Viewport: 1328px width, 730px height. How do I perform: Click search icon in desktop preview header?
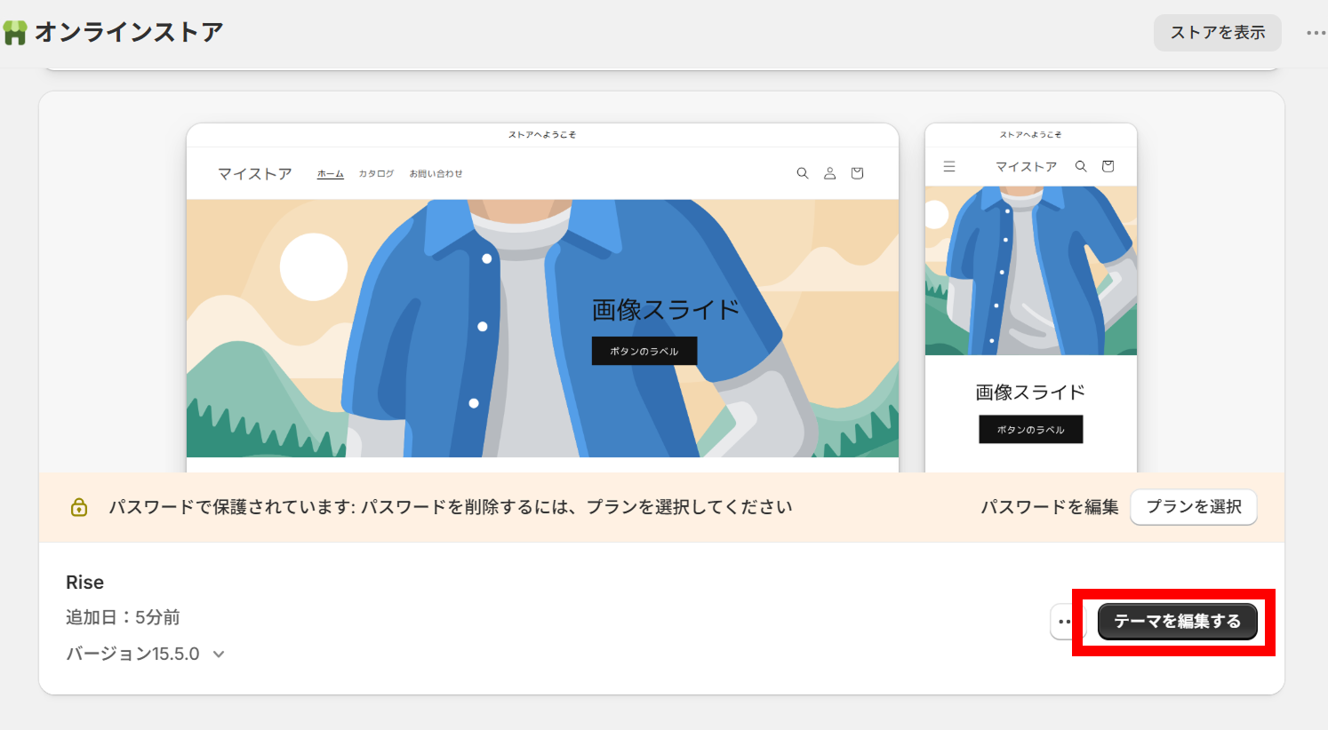pos(803,173)
